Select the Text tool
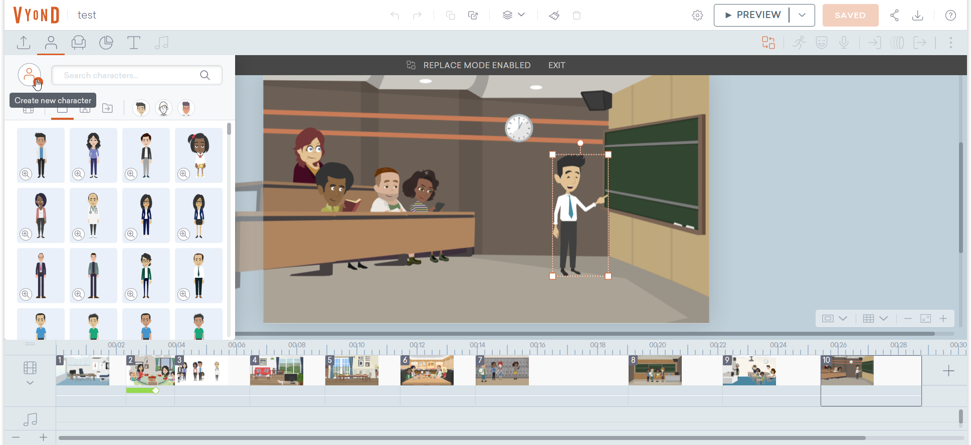971x445 pixels. (x=134, y=43)
